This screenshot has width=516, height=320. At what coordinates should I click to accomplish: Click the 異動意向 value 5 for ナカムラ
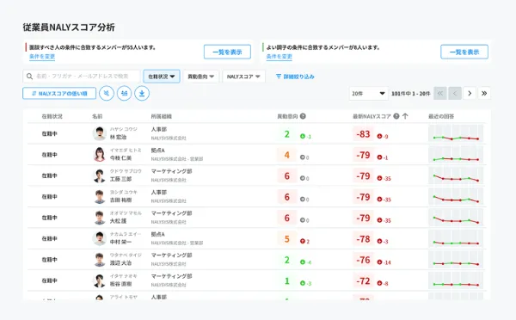pos(287,239)
